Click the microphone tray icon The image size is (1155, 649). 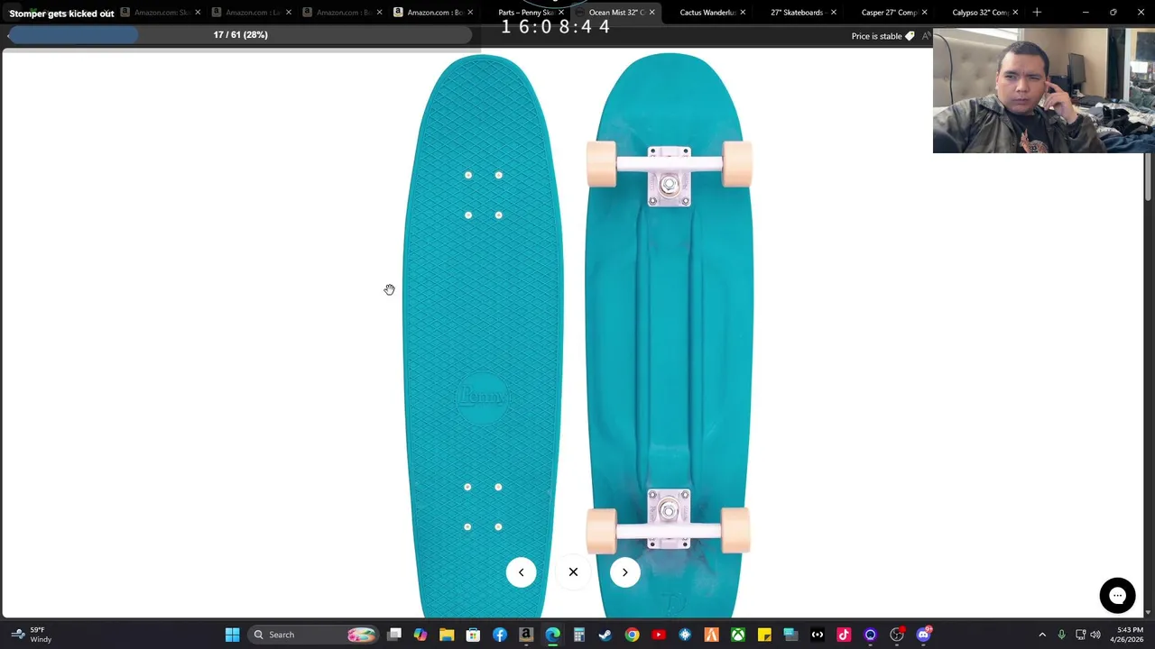pos(1061,635)
